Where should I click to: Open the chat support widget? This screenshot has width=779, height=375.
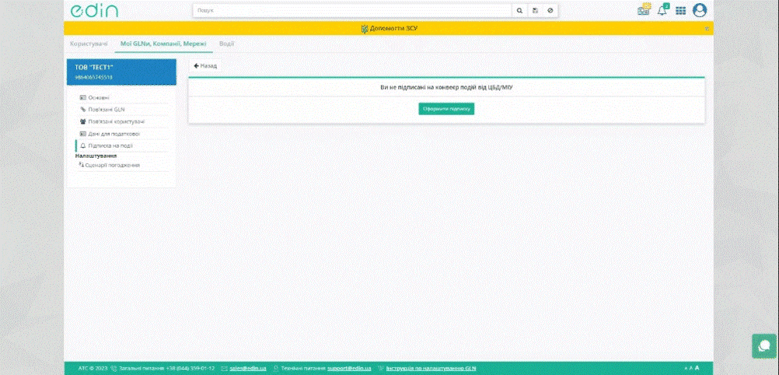click(x=764, y=345)
